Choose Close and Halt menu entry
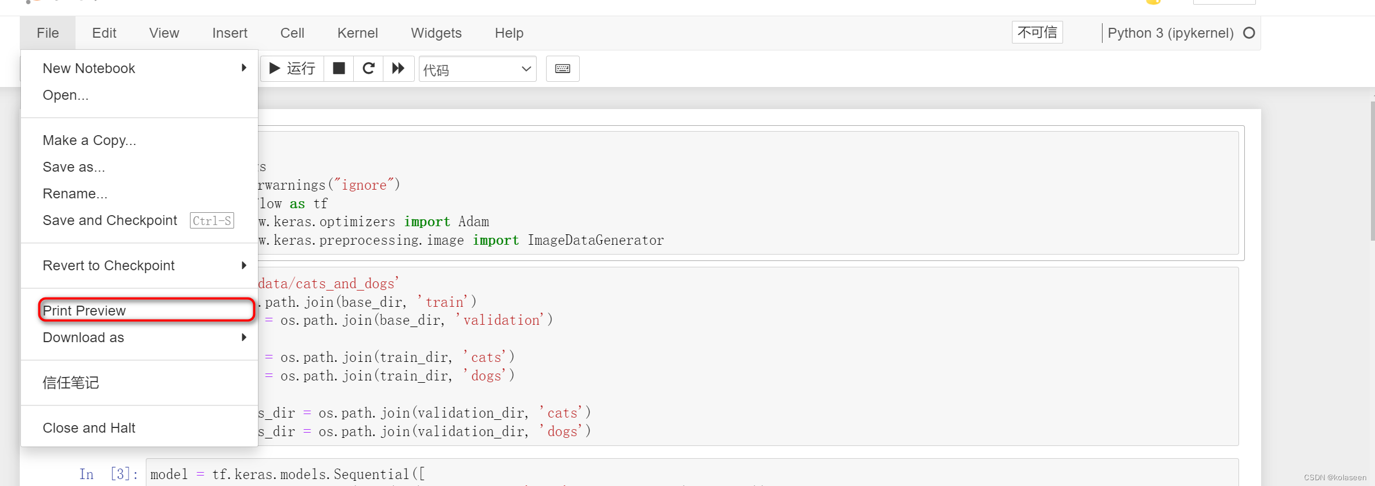Screen dimensions: 1375x486 pos(139,428)
